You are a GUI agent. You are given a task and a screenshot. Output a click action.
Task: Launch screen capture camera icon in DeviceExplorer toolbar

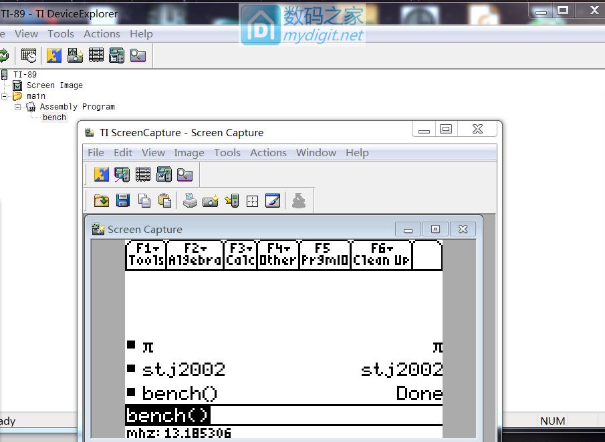click(76, 55)
